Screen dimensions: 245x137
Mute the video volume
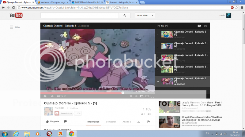coord(52,96)
